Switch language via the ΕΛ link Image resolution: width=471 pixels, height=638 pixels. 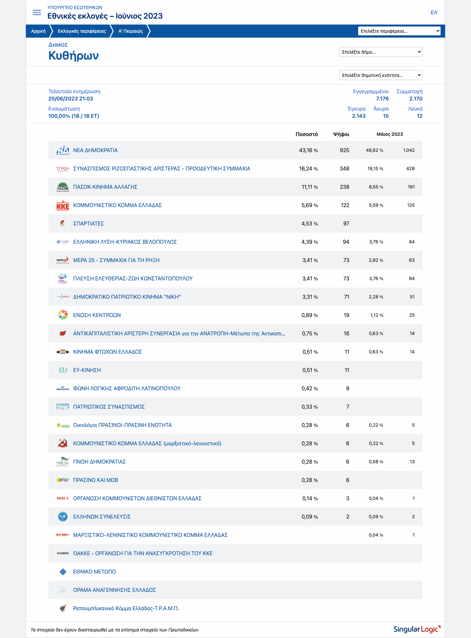(x=434, y=12)
